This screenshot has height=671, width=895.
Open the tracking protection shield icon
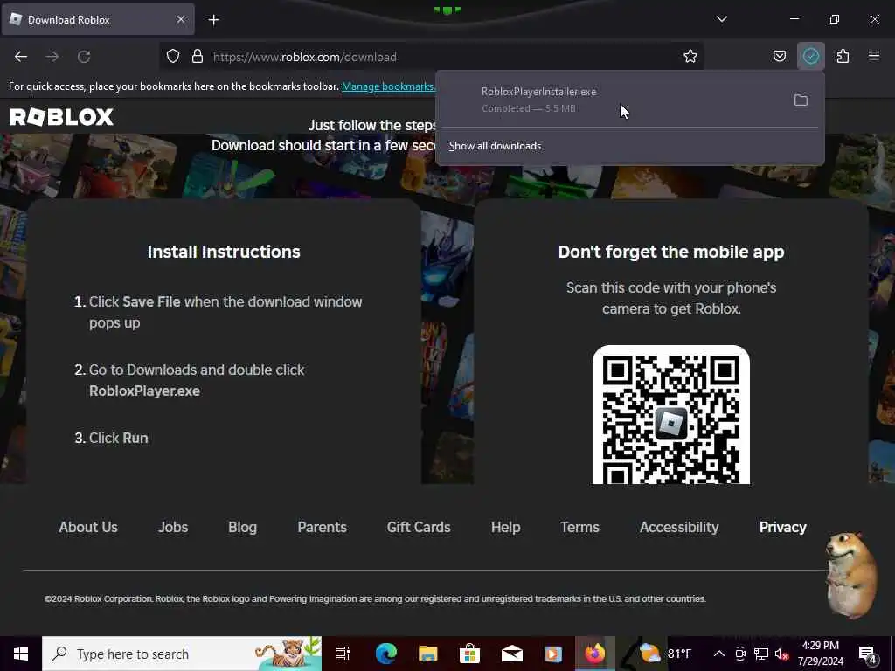[x=173, y=57]
